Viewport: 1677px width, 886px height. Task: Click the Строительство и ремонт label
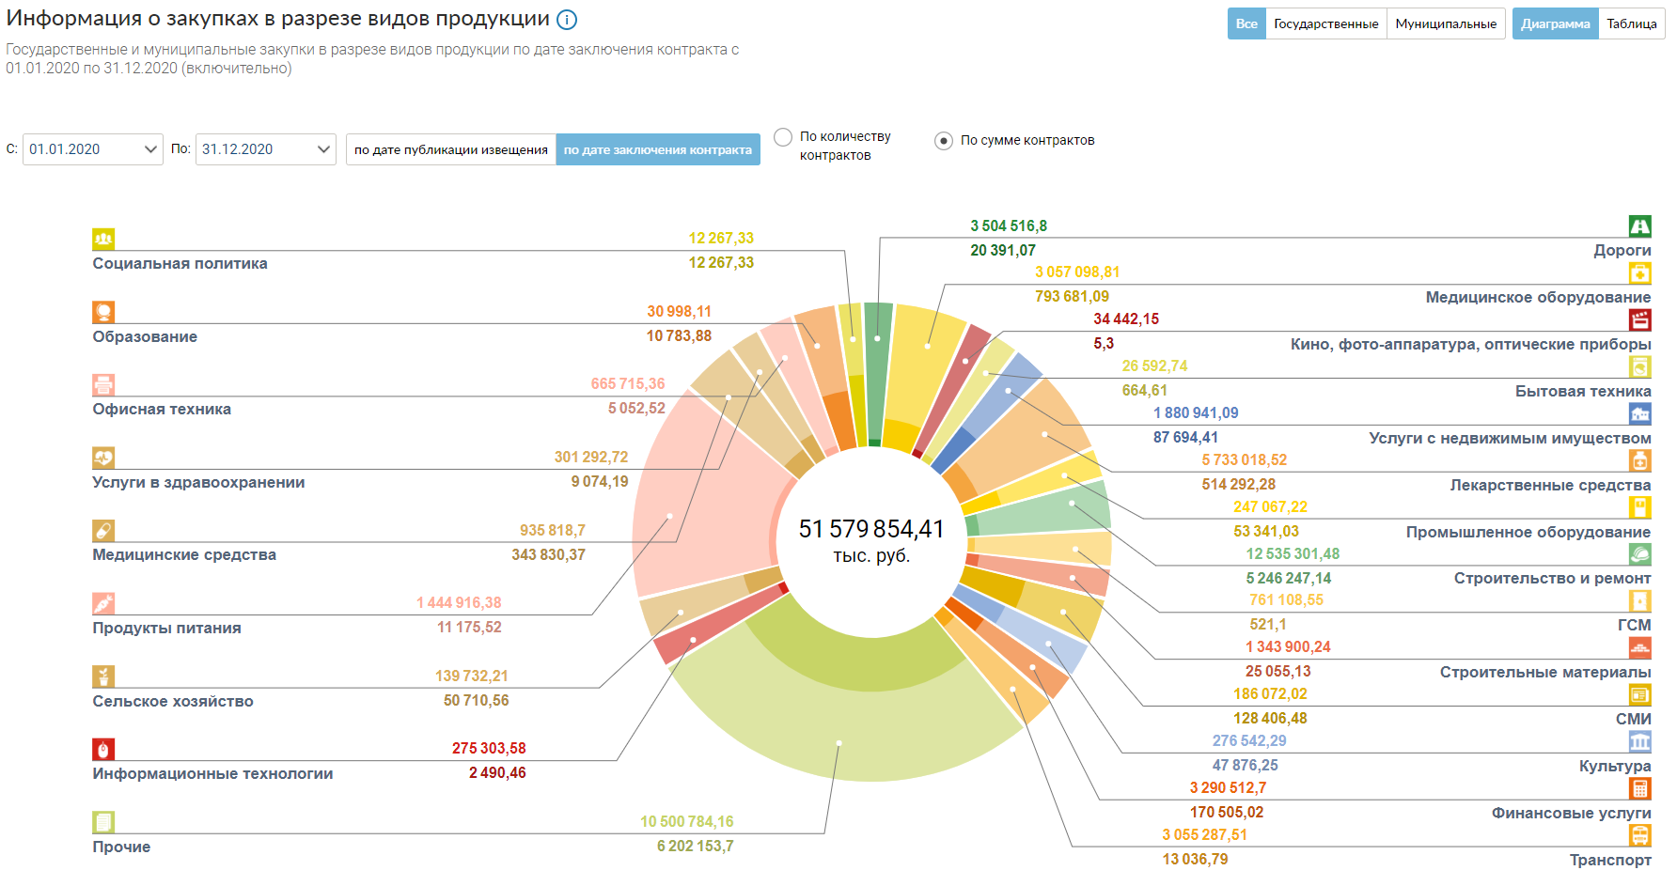point(1552,579)
